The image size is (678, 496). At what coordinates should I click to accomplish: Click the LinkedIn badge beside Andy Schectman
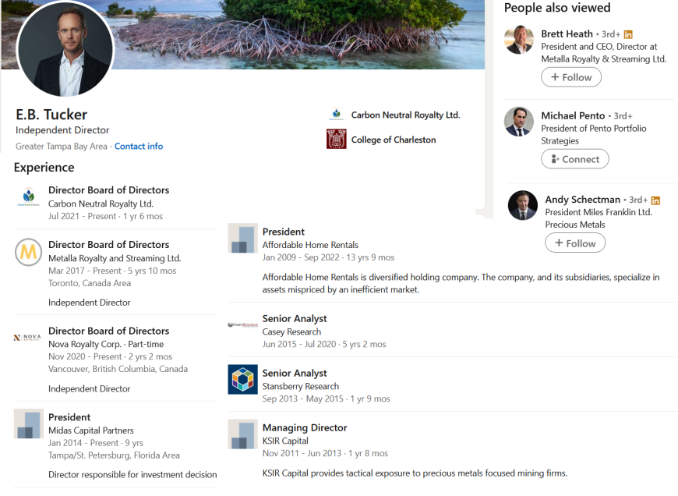point(655,200)
